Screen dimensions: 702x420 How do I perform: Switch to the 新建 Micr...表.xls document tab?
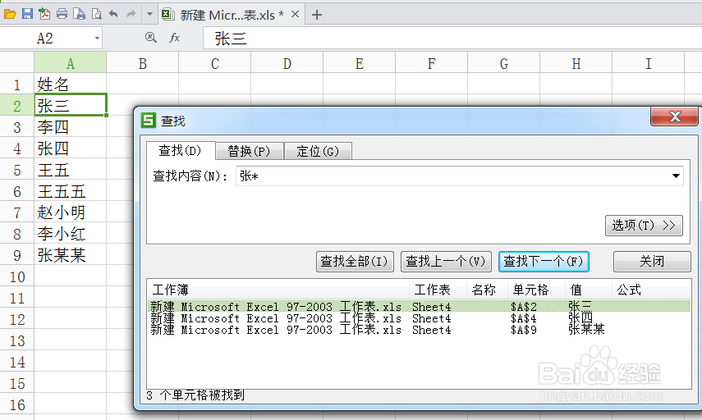click(231, 15)
